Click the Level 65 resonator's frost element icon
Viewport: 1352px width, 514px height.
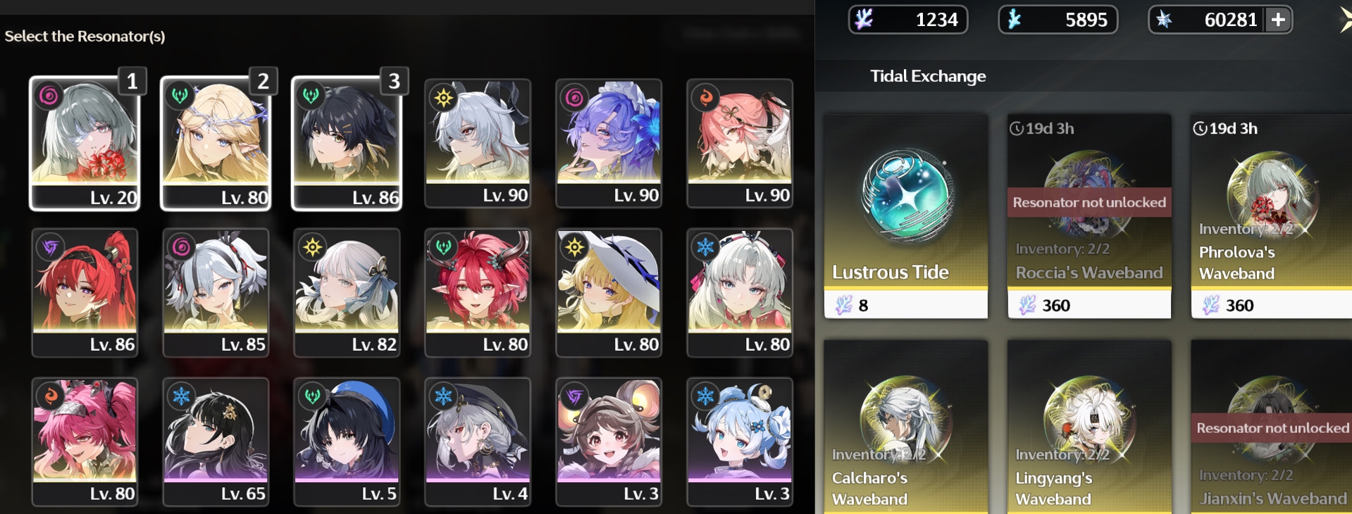(x=181, y=396)
